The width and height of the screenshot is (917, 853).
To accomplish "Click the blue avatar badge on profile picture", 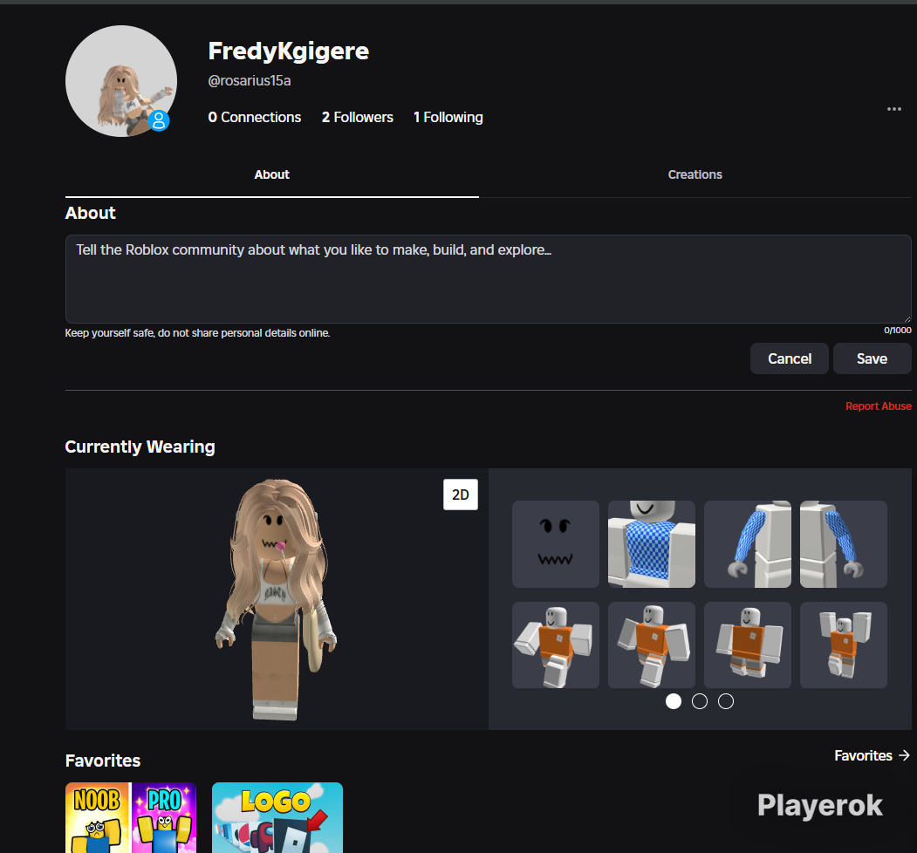I will pyautogui.click(x=159, y=120).
